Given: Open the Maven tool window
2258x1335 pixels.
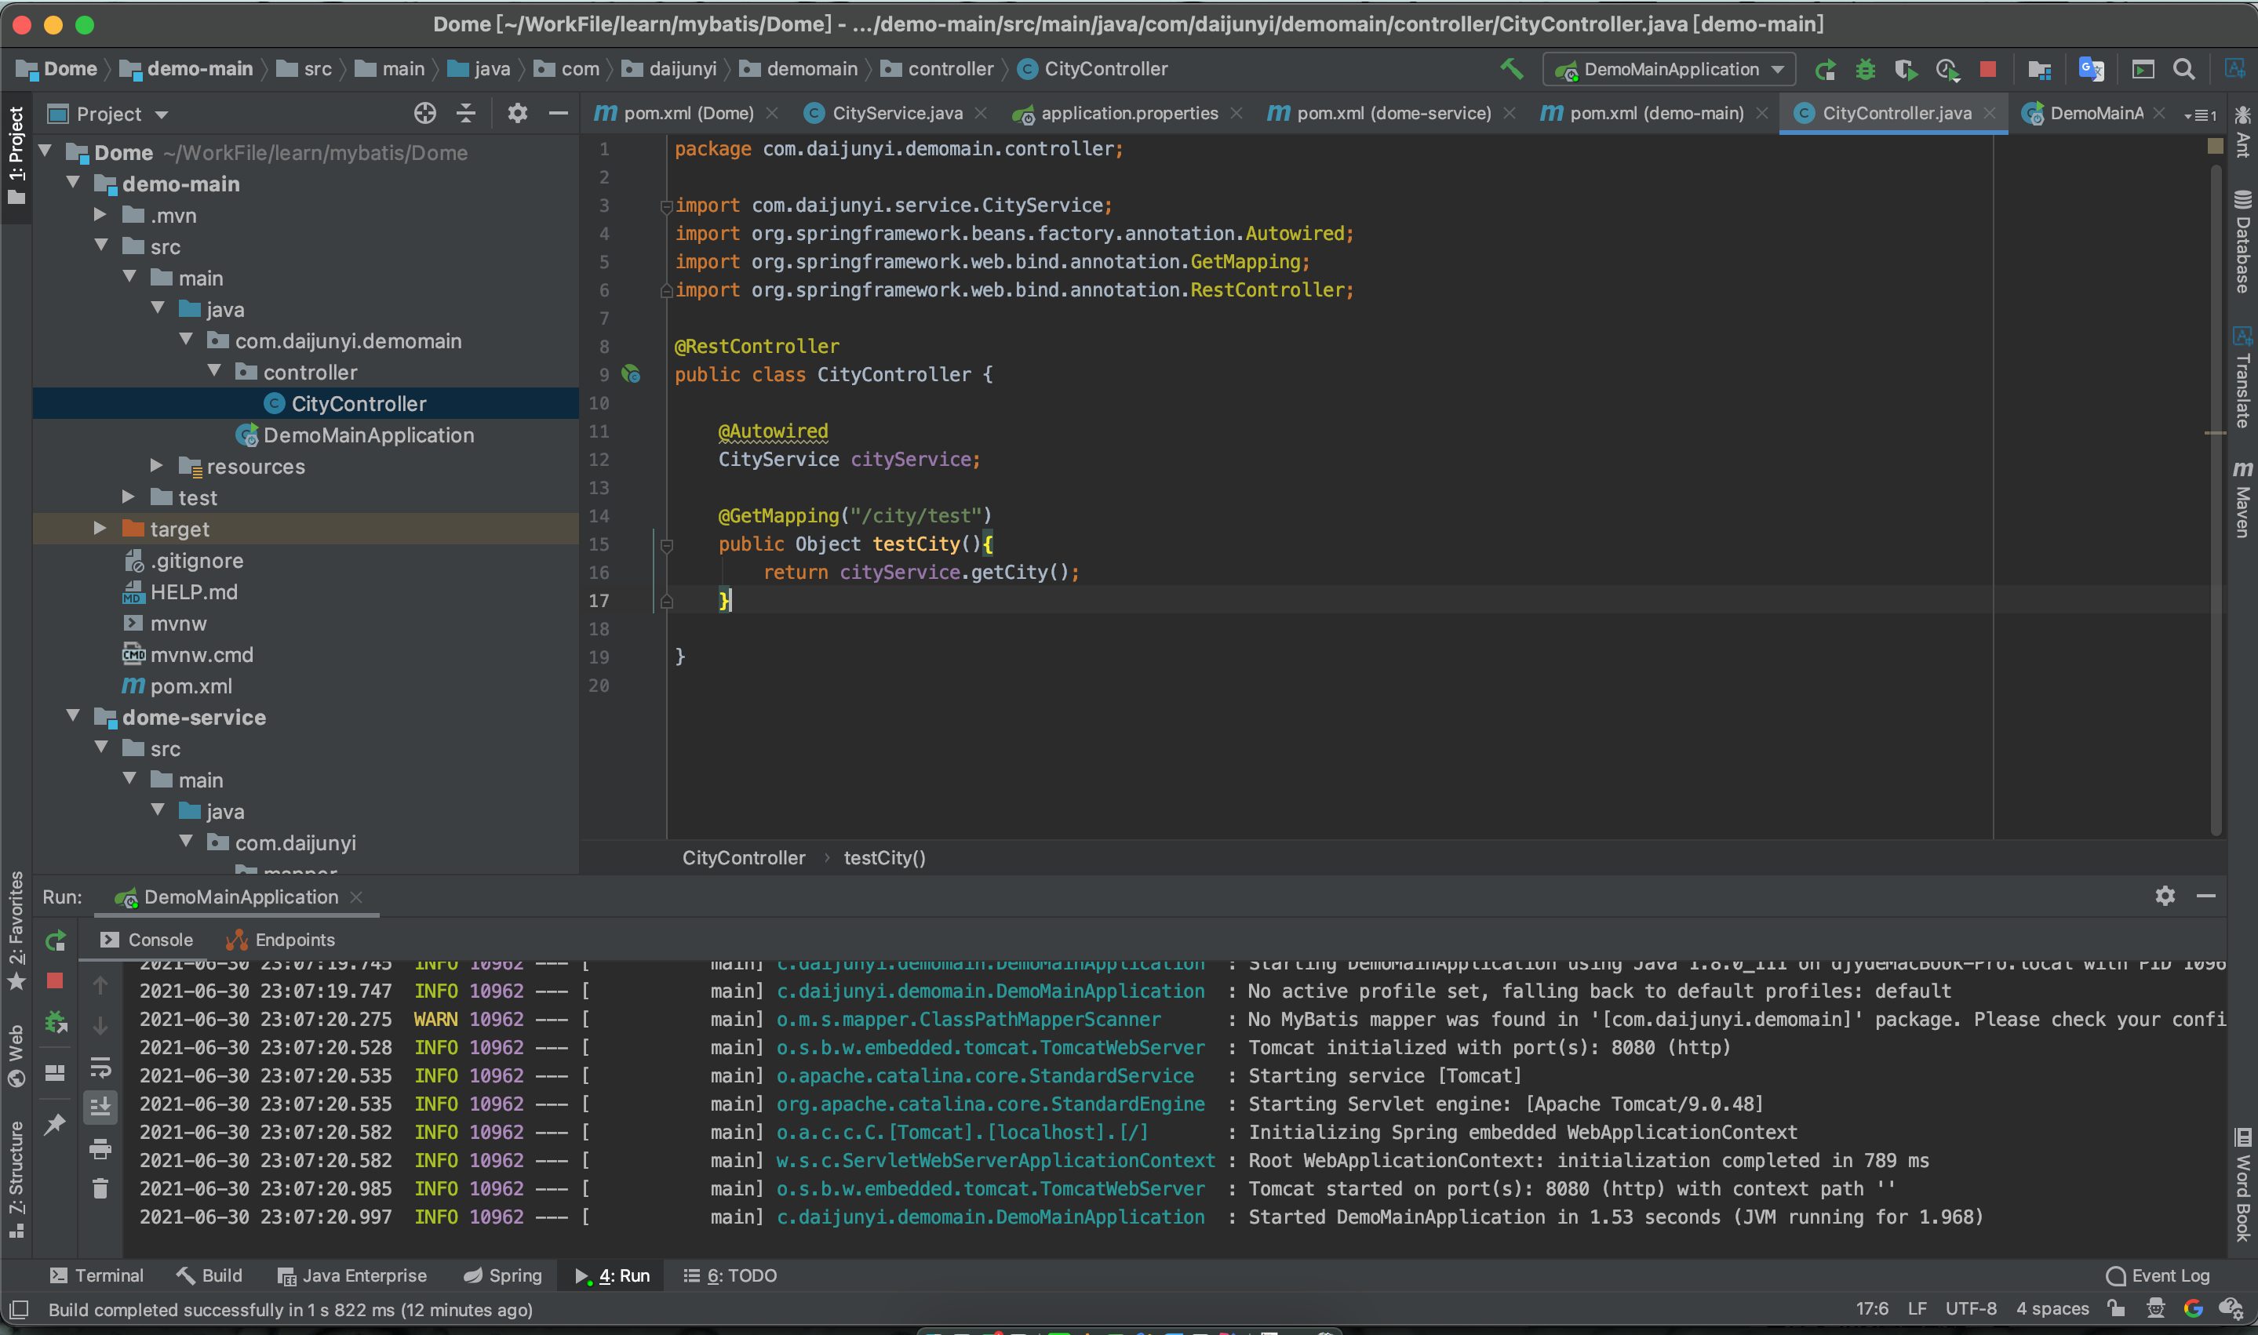Looking at the screenshot, I should tap(2243, 500).
